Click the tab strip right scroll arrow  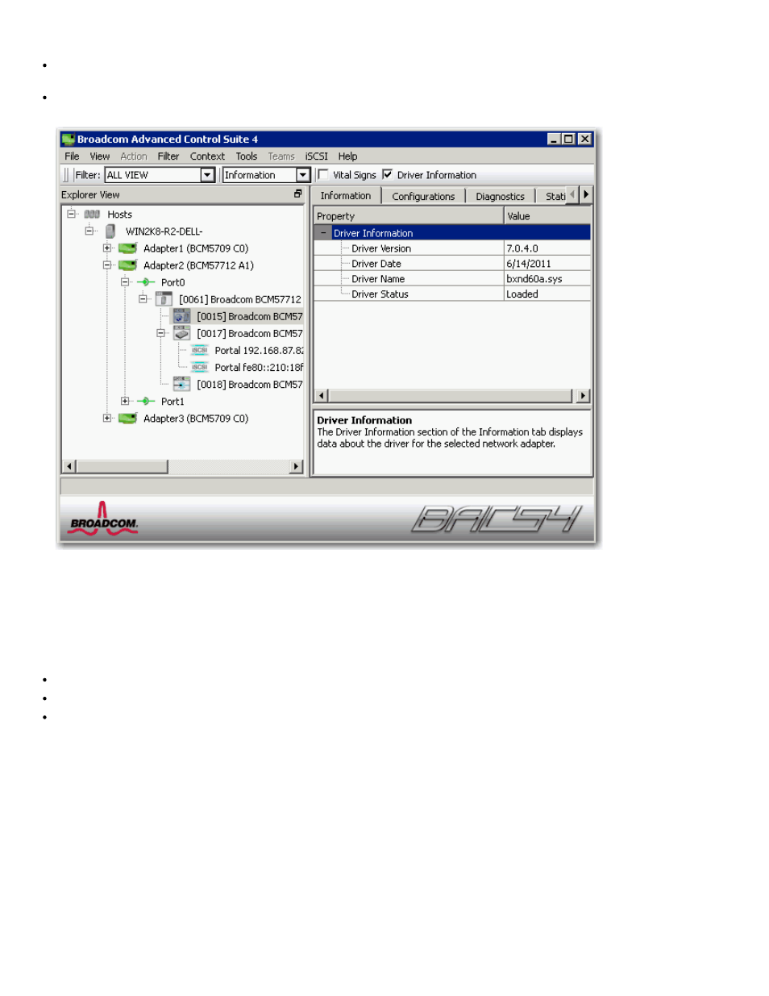pyautogui.click(x=586, y=194)
